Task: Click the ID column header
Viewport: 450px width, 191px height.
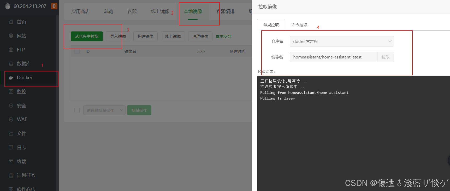Action: [x=87, y=51]
